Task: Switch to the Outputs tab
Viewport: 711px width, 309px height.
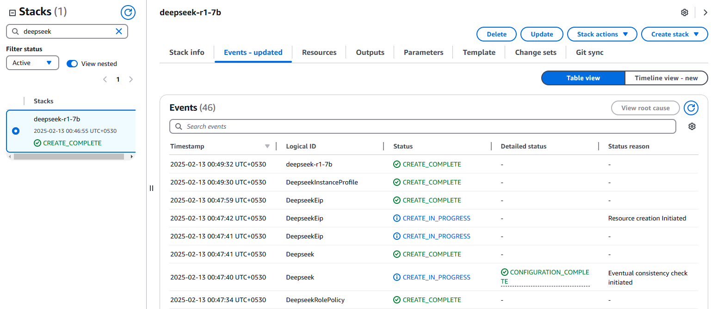Action: pos(370,53)
